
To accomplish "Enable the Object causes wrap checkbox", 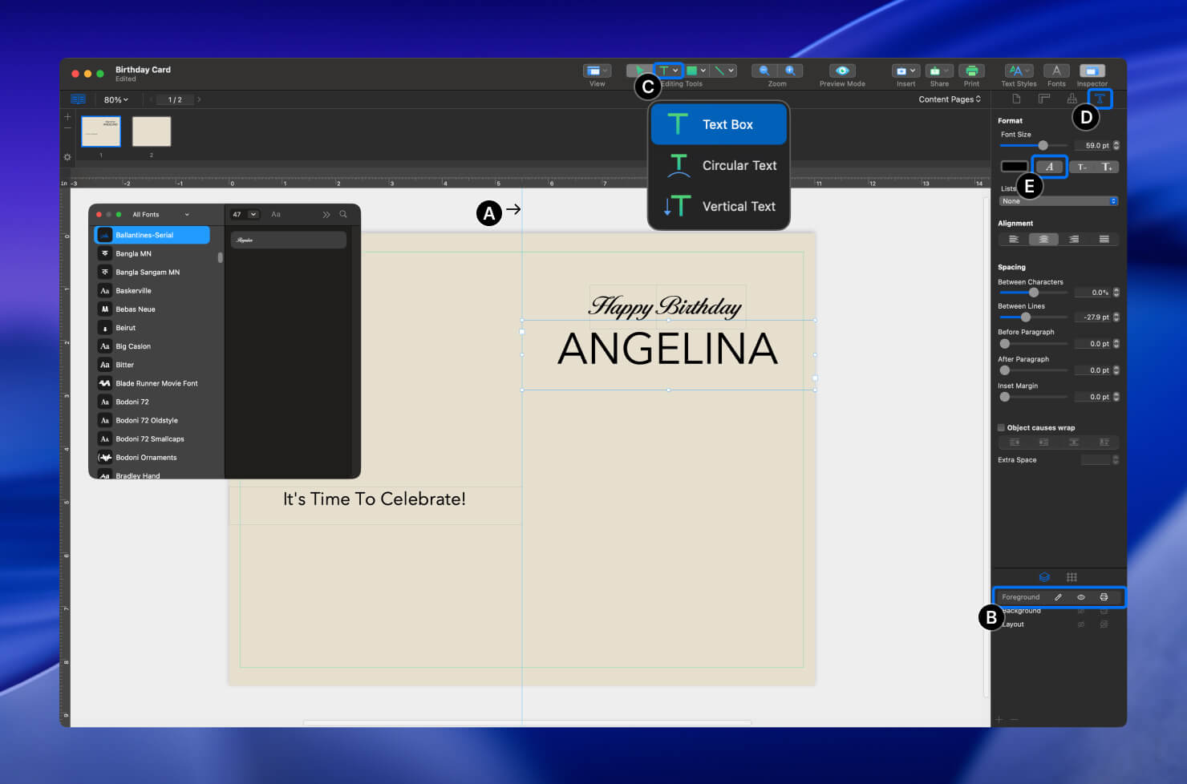I will [x=1001, y=427].
